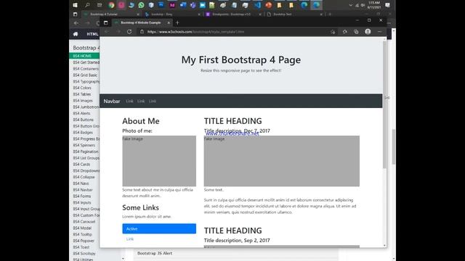This screenshot has width=465, height=261.
Task: Close the Bootstrap 4 Website Example tab
Action: pyautogui.click(x=169, y=22)
